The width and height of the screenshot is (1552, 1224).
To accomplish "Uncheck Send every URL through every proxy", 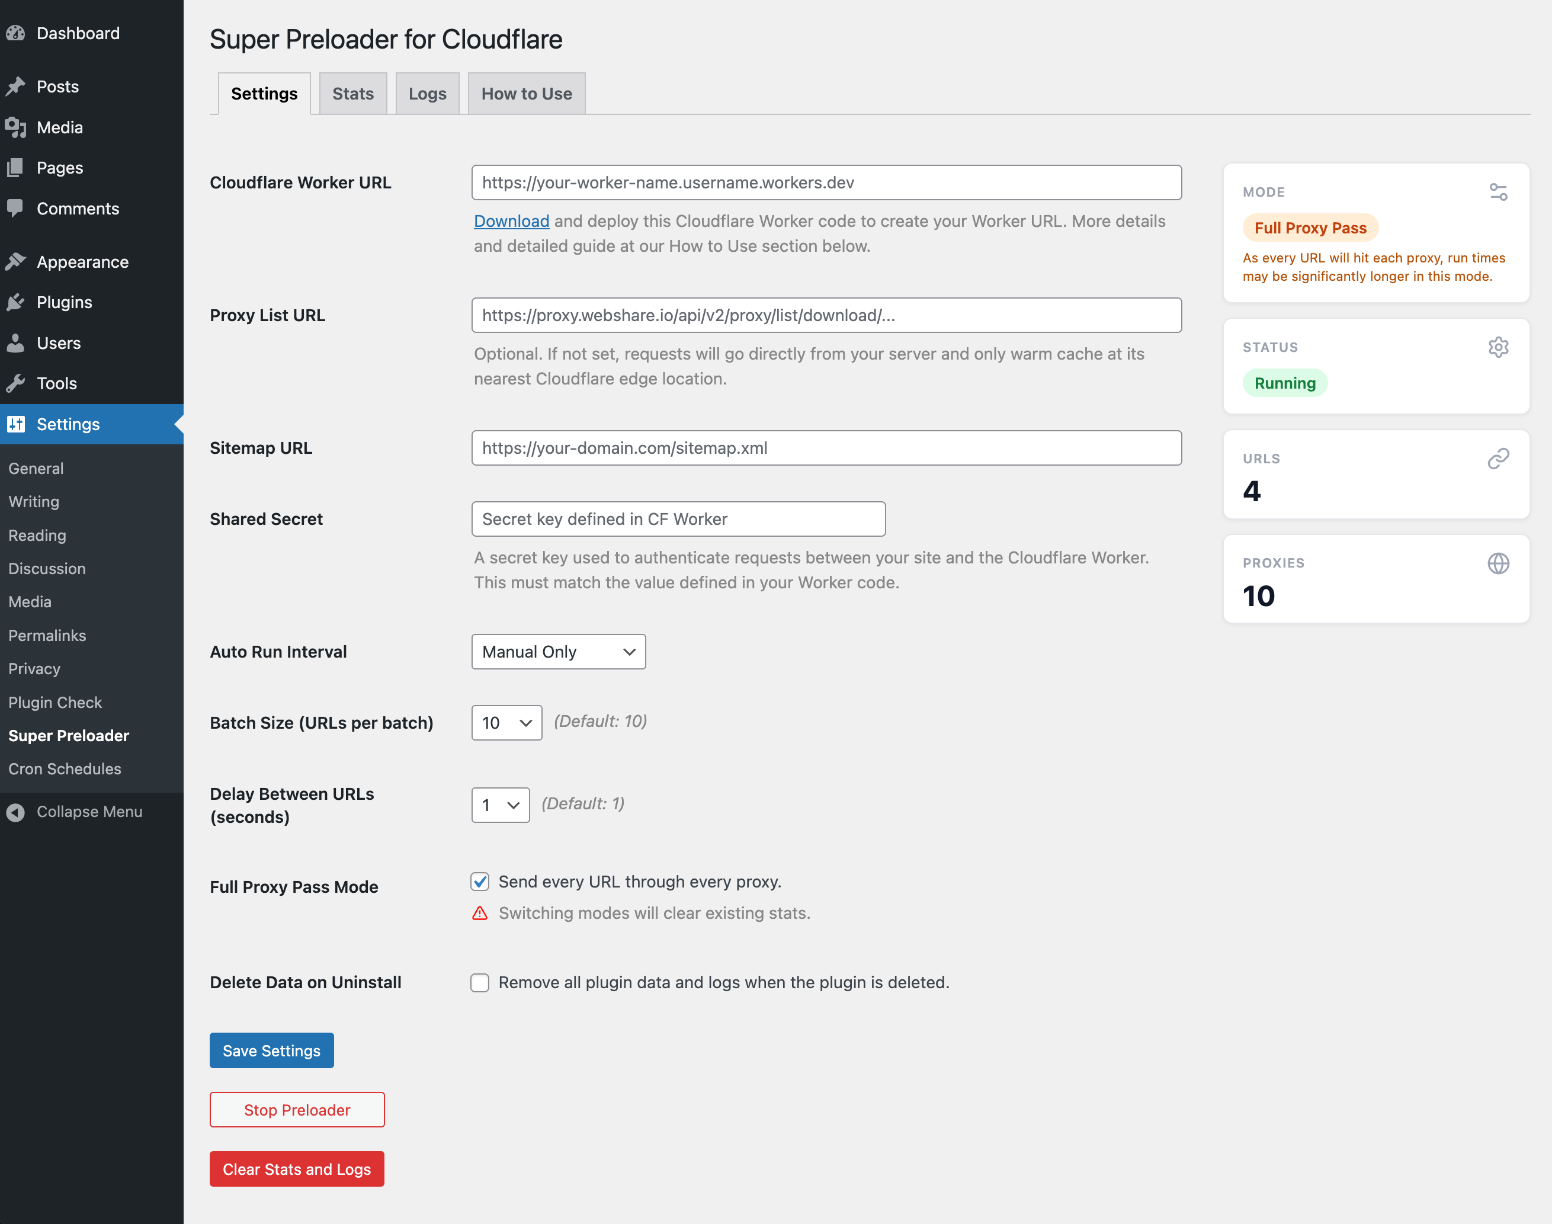I will pyautogui.click(x=480, y=882).
